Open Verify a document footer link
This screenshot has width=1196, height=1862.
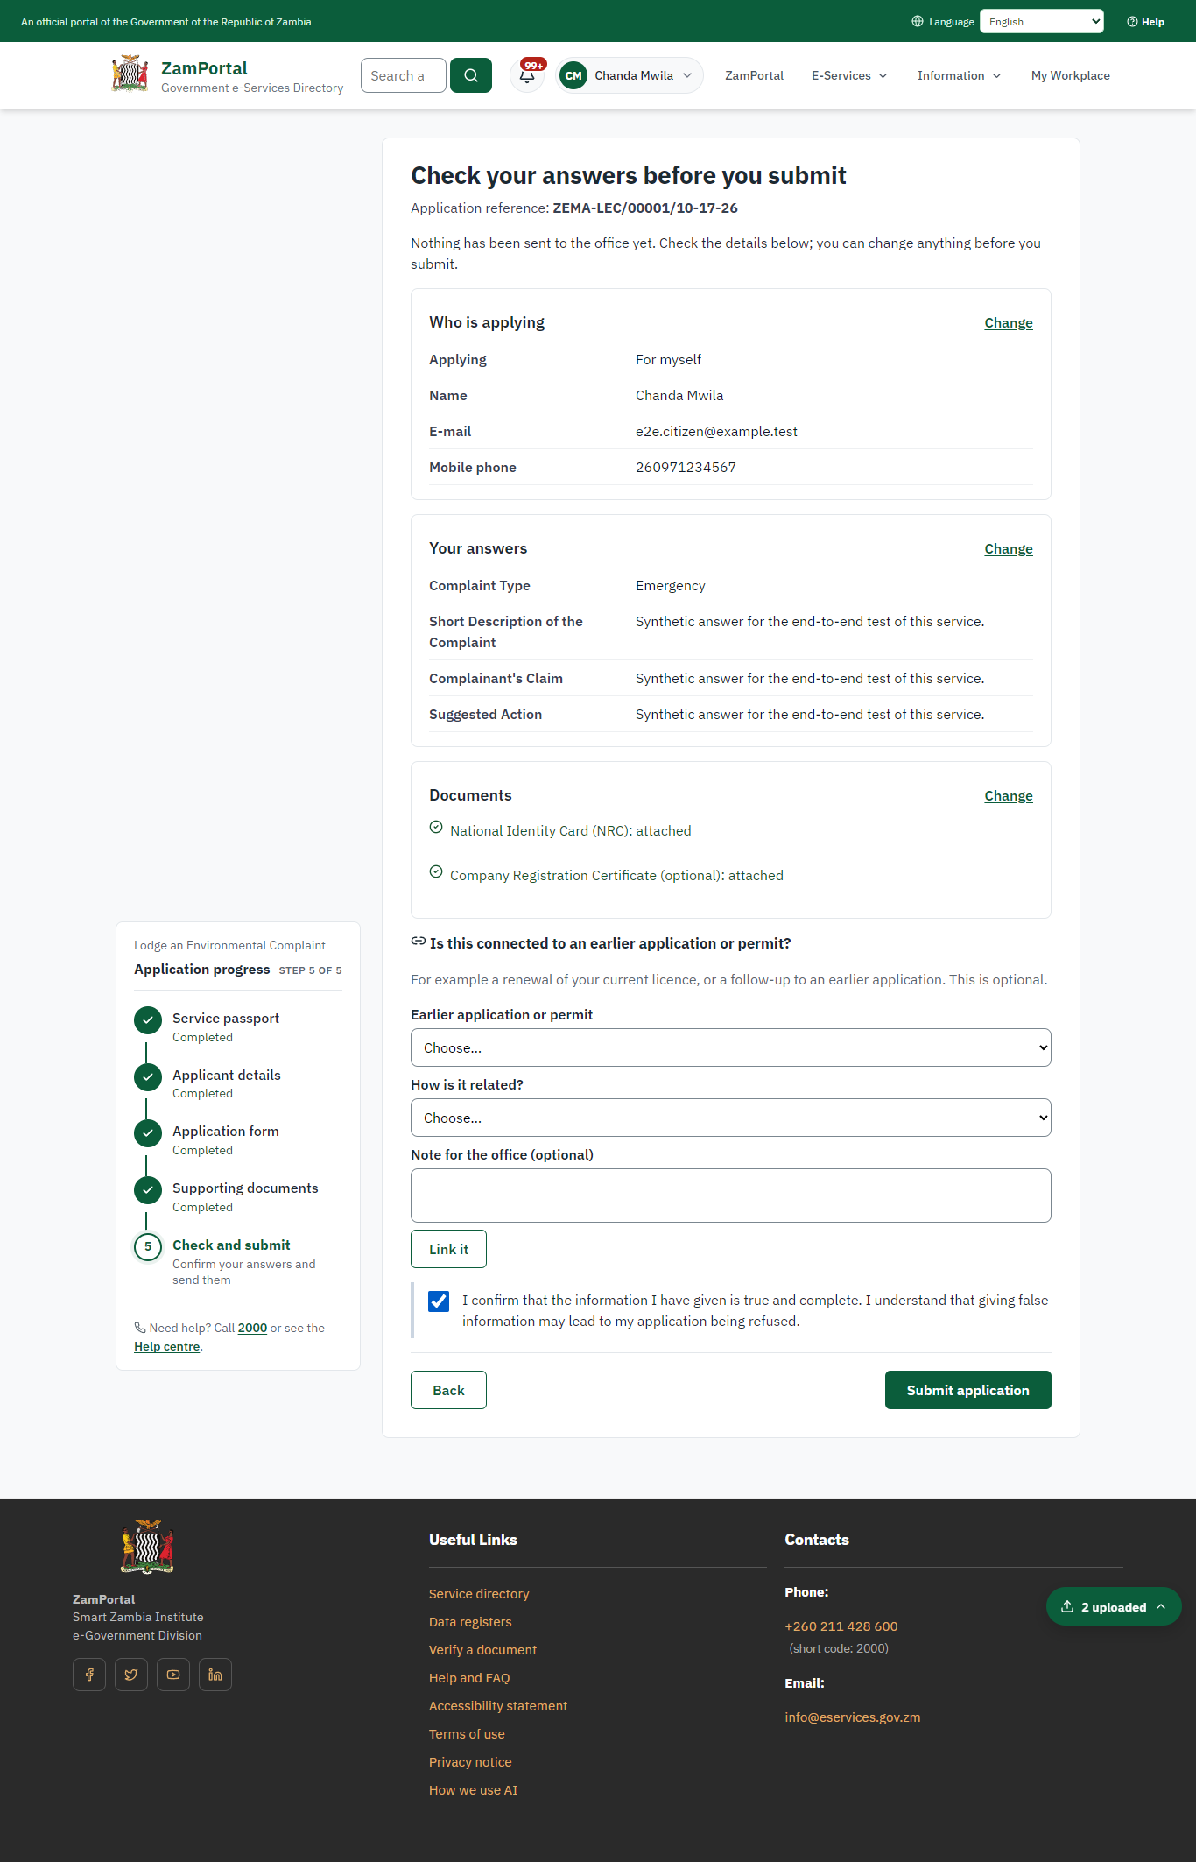(482, 1650)
